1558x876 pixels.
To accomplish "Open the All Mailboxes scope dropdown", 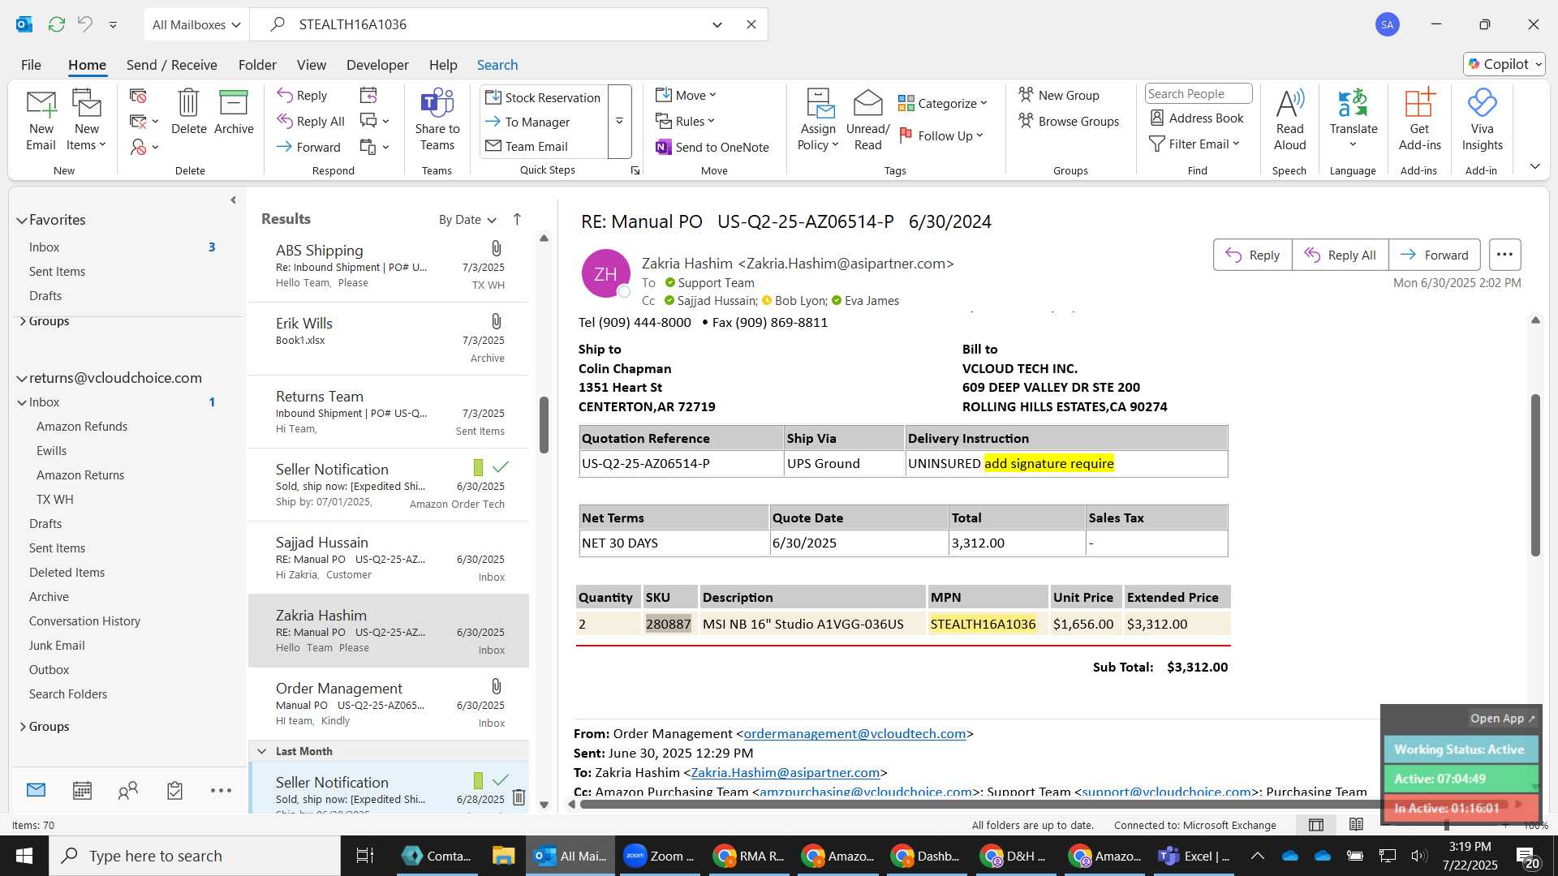I will tap(196, 24).
